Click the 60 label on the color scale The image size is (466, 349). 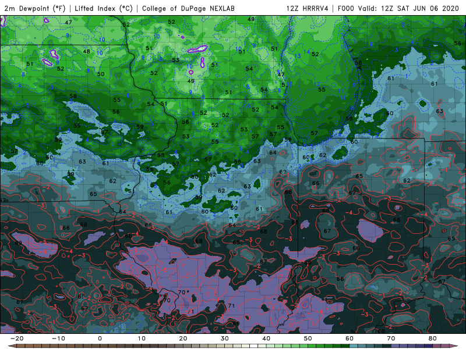[x=349, y=339]
